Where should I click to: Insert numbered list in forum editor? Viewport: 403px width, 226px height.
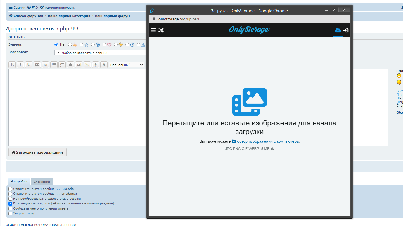[x=62, y=65]
